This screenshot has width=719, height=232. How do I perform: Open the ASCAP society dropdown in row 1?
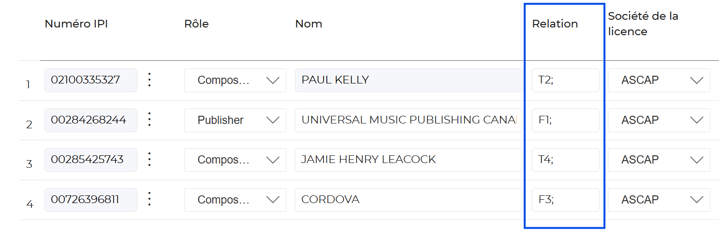[x=659, y=80]
